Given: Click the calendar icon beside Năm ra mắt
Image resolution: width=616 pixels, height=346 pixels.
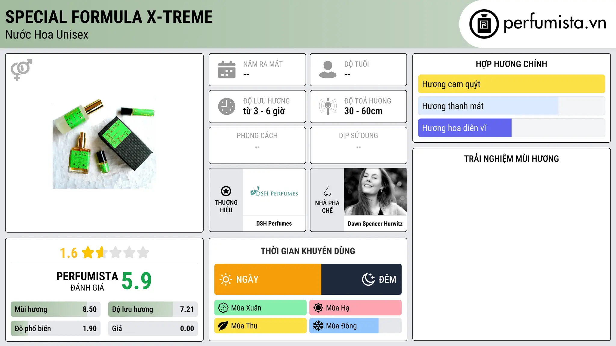Looking at the screenshot, I should coord(227,70).
